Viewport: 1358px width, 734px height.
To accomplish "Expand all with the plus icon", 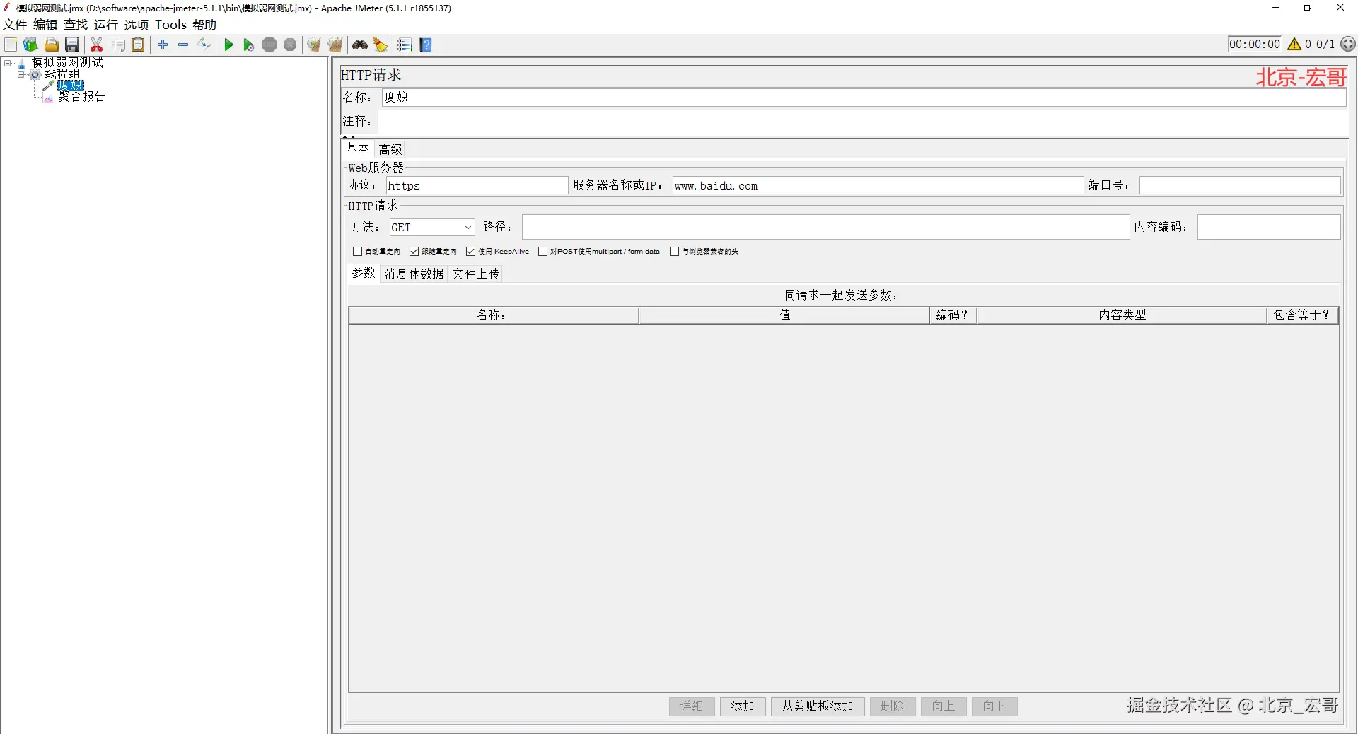I will coord(163,45).
